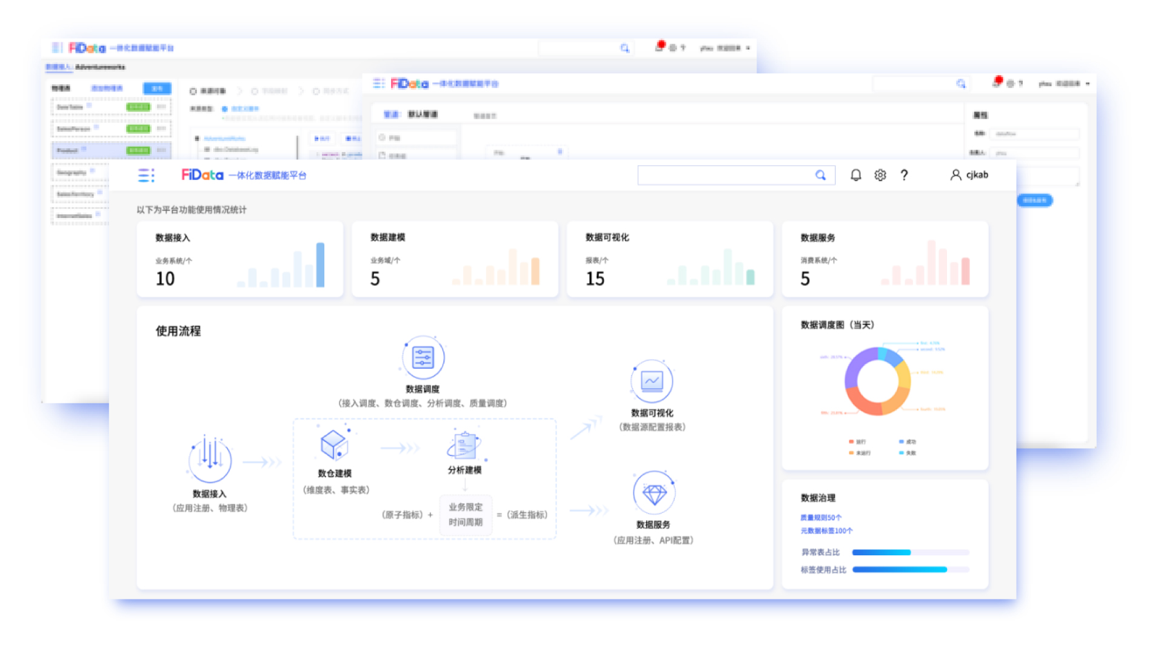Click the help question mark icon
Screen dimensions: 1164x654
(904, 175)
